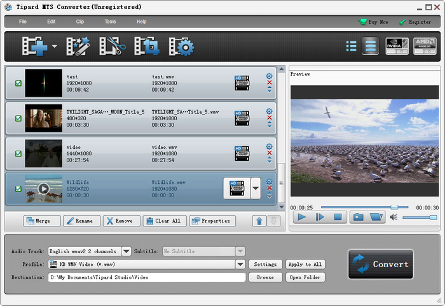Image resolution: width=445 pixels, height=306 pixels.
Task: Remove video.wmv row with red X
Action: pos(270,153)
